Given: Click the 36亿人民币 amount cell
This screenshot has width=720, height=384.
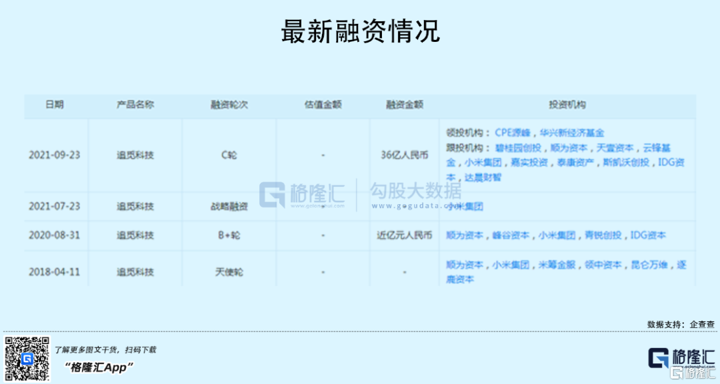Looking at the screenshot, I should click(404, 155).
